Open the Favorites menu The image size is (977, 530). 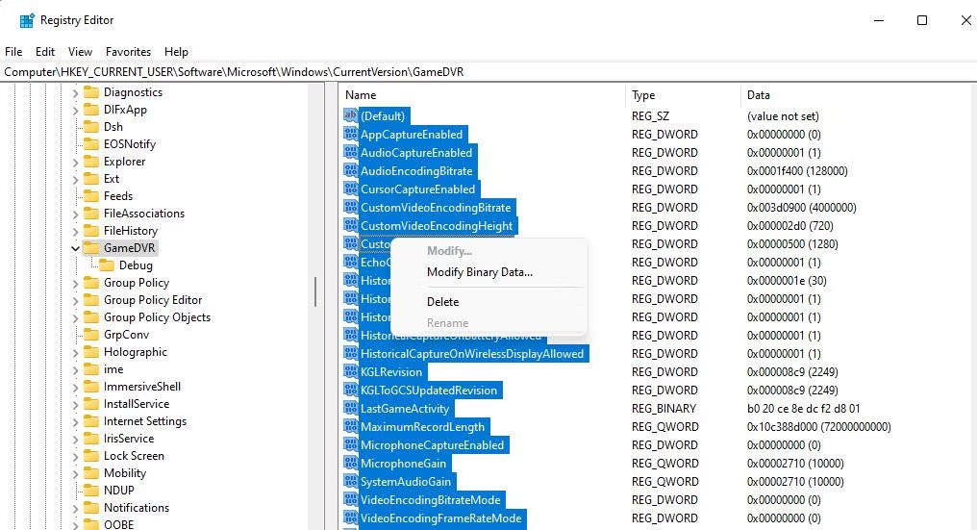(128, 52)
